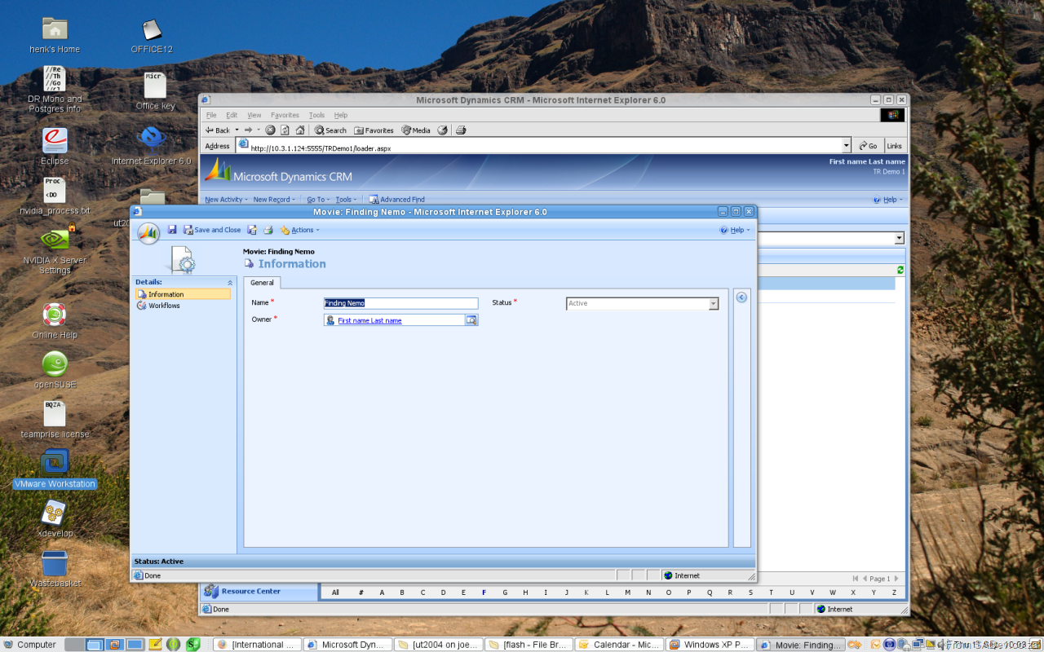Open the Wastebasket desktop icon

55,568
